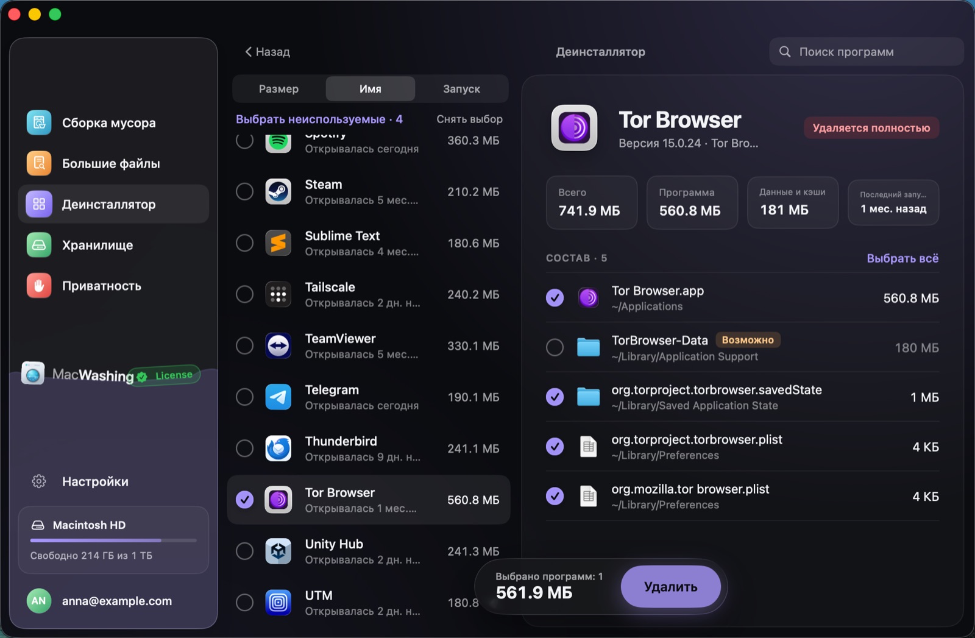The height and width of the screenshot is (638, 975).
Task: Open Сборка мусора cleanup icon
Action: (39, 122)
